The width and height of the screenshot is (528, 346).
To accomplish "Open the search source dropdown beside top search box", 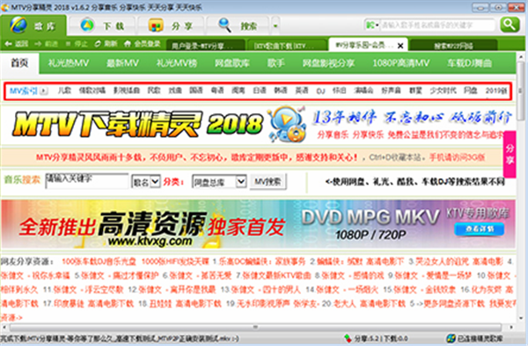I will pos(372,25).
